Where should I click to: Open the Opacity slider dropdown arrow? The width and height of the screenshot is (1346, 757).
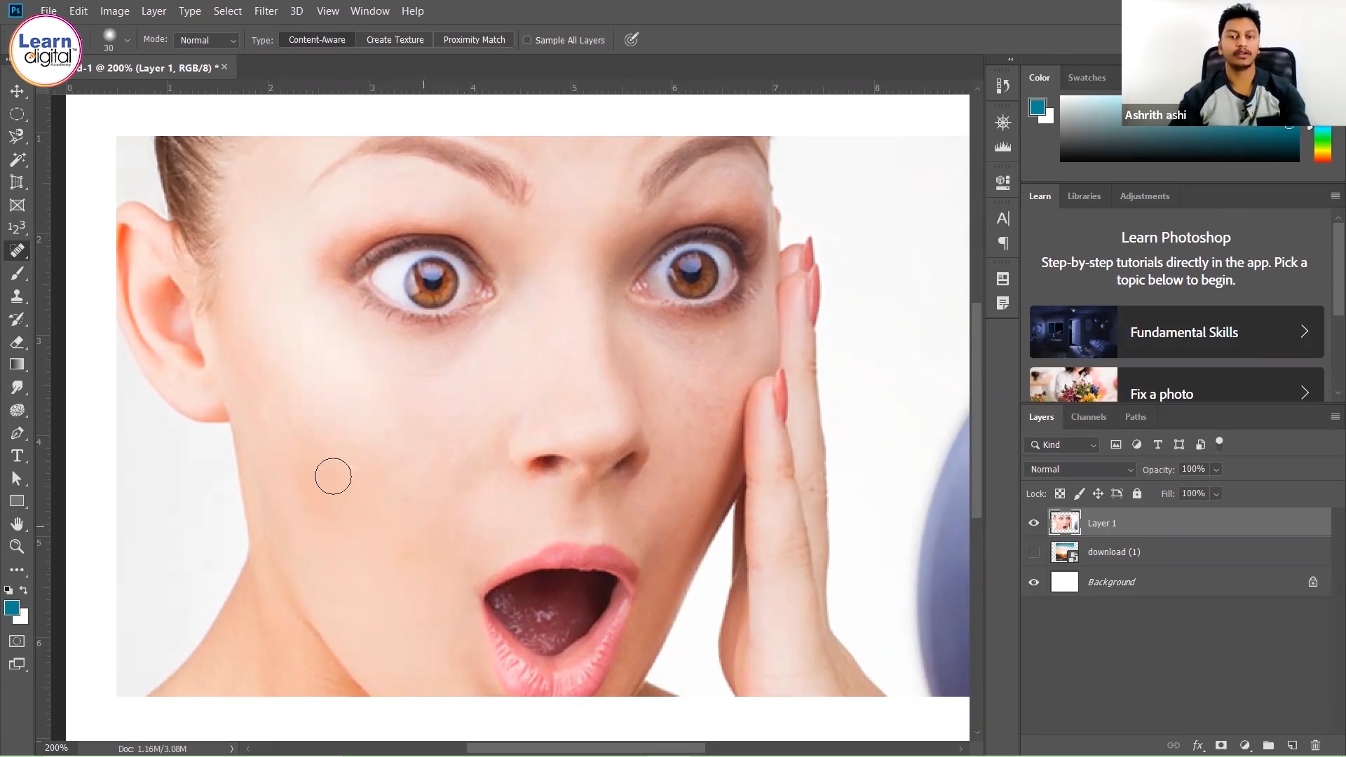click(1216, 470)
